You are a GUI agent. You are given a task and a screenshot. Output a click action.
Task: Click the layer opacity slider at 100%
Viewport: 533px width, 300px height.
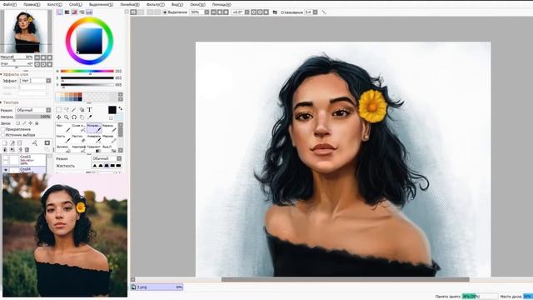(33, 117)
